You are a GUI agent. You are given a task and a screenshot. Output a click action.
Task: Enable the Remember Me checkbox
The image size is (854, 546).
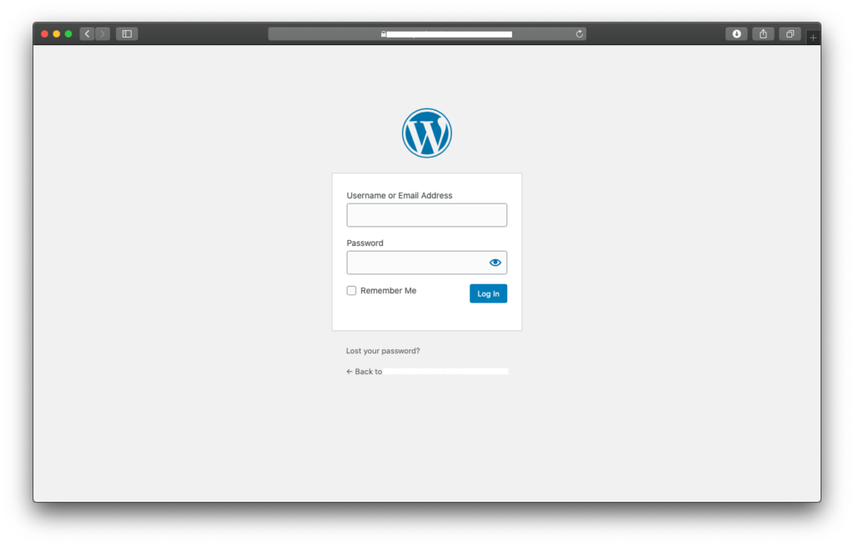tap(351, 291)
